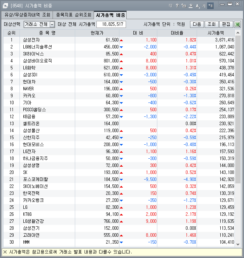
Task: Click the 포스코케미칼 stock name
Action: [x=35, y=179]
